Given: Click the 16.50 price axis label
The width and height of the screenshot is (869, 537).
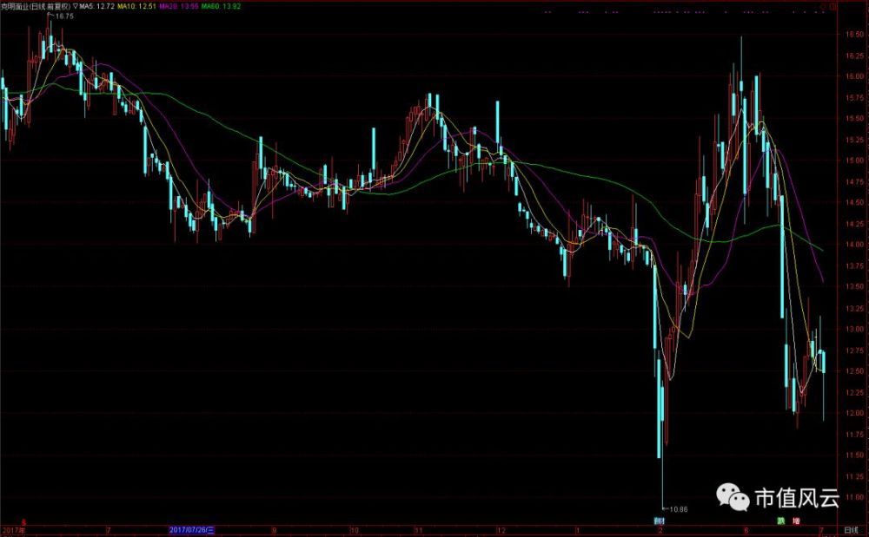Looking at the screenshot, I should click(x=854, y=35).
